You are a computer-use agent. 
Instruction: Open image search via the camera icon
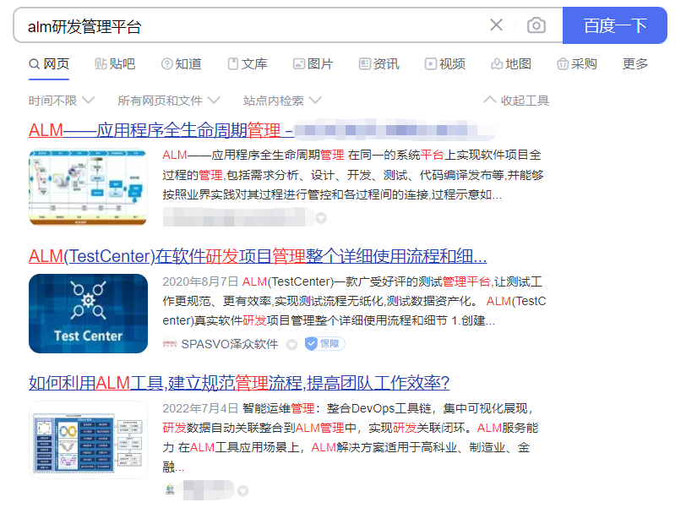[x=536, y=25]
